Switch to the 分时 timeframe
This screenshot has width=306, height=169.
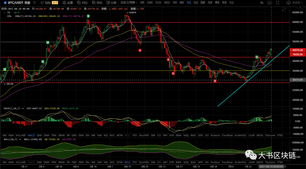click(x=150, y=3)
